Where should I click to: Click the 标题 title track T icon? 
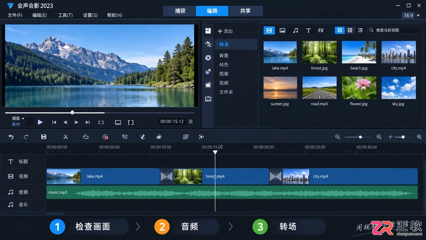11,161
